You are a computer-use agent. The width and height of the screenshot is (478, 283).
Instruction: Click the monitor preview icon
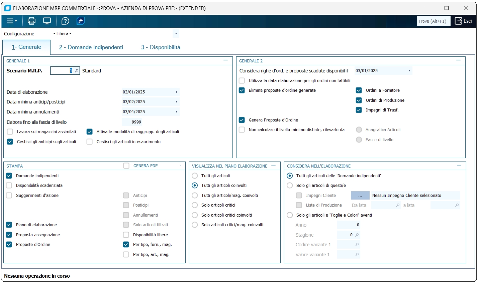pyautogui.click(x=47, y=21)
